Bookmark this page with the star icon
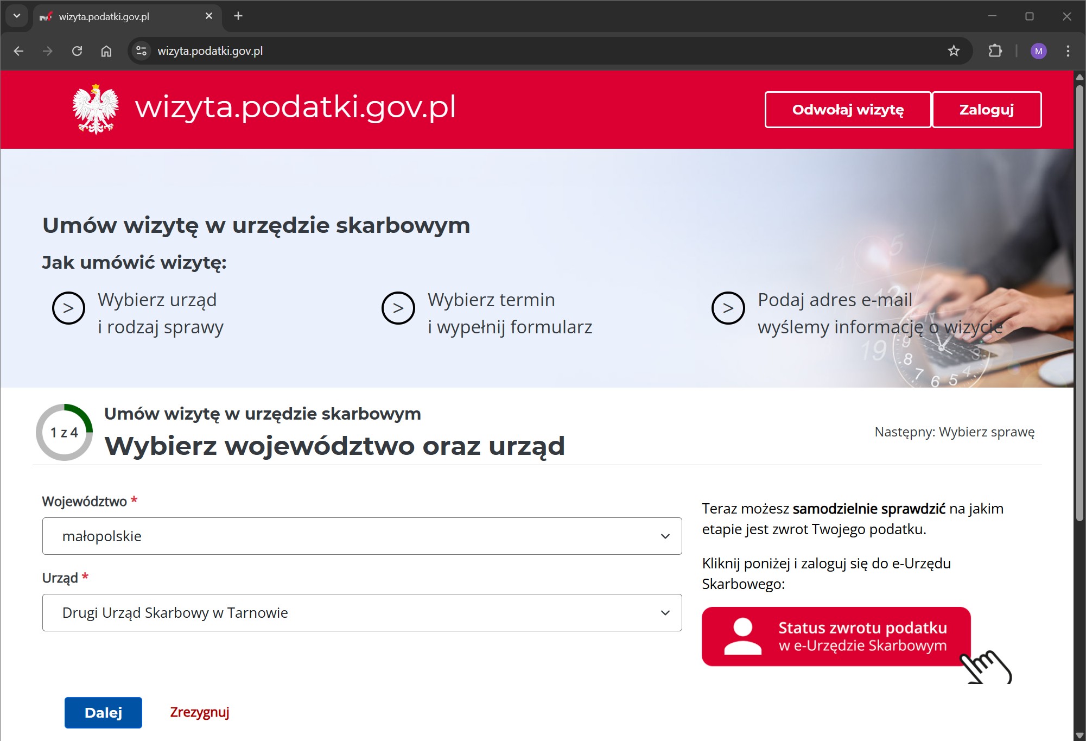The width and height of the screenshot is (1086, 741). (954, 51)
